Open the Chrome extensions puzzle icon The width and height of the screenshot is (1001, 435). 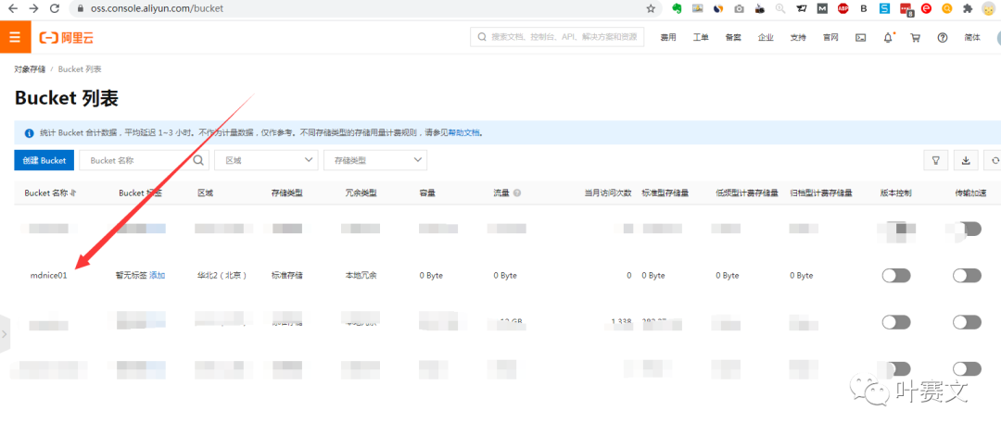point(968,9)
